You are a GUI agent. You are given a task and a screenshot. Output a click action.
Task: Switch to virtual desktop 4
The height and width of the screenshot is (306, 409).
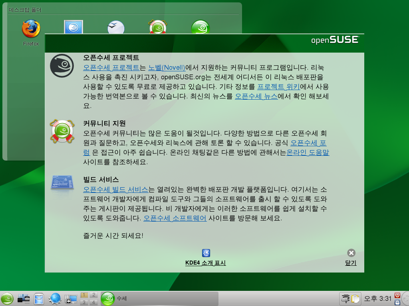[x=93, y=302]
